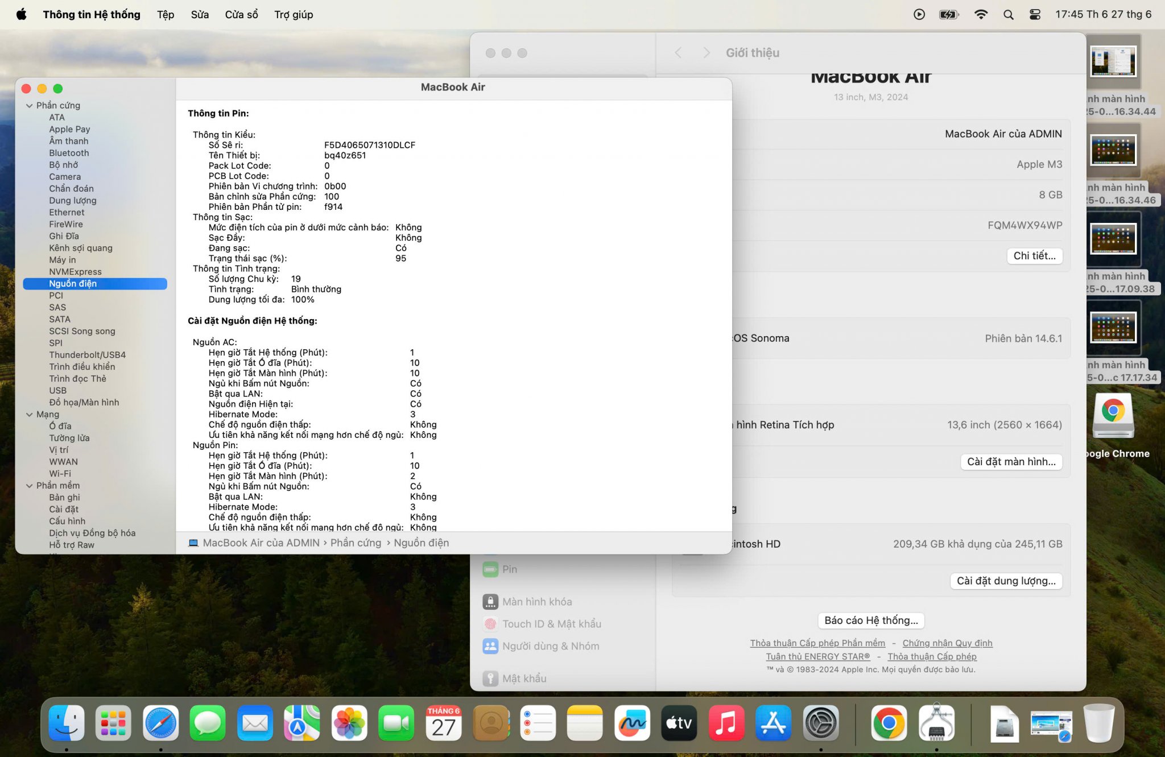Click Cài đặt dung lượng... button
This screenshot has width=1165, height=757.
coord(1006,581)
